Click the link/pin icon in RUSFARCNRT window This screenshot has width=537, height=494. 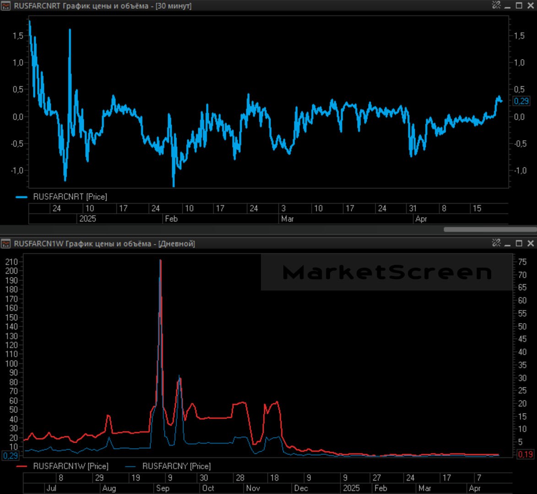(x=496, y=5)
